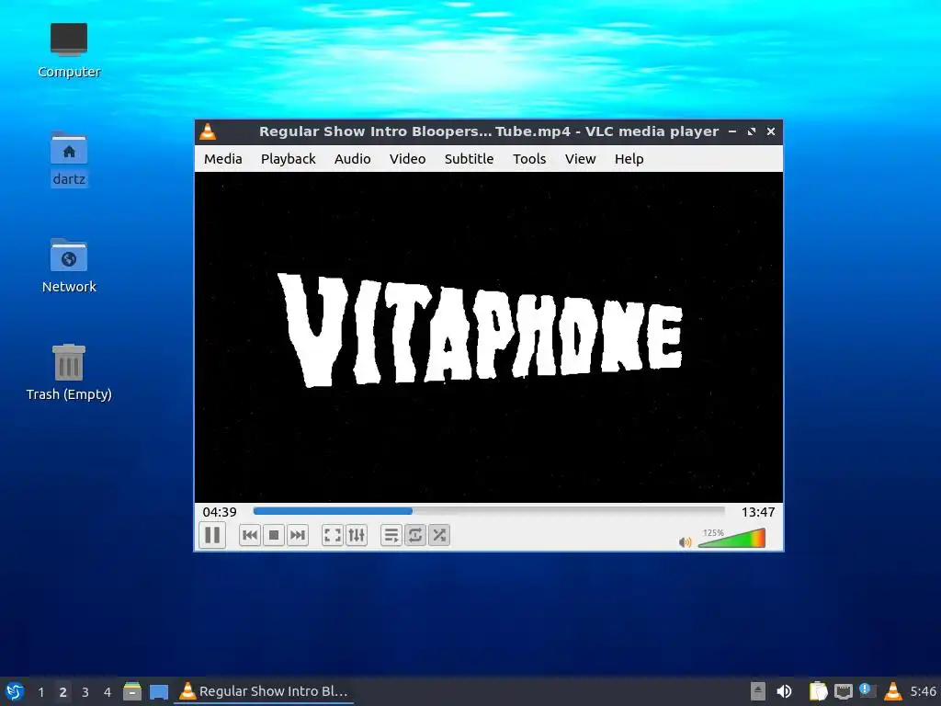941x706 pixels.
Task: Open the View menu
Action: tap(581, 159)
